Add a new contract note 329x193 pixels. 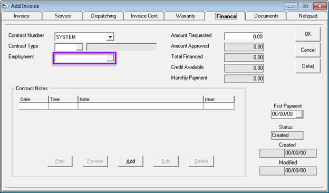coord(131,161)
